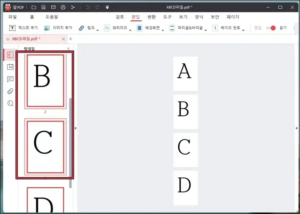300x214 pixels.
Task: Switch to the 변환 tab
Action: coord(152,17)
